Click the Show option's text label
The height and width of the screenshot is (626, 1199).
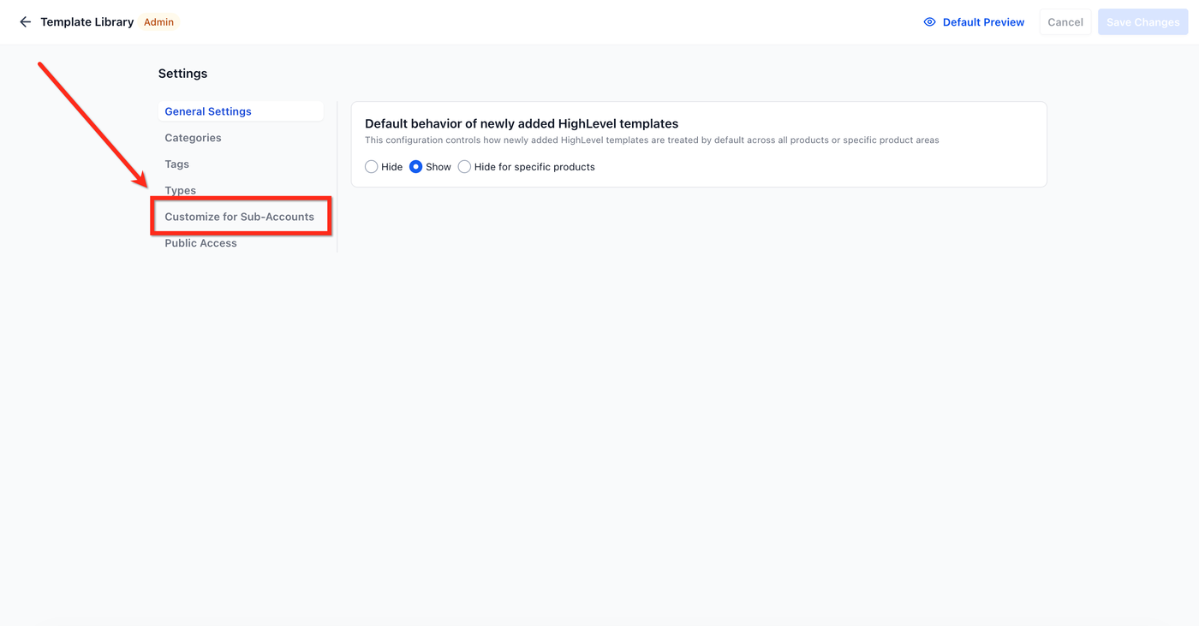[x=438, y=167]
